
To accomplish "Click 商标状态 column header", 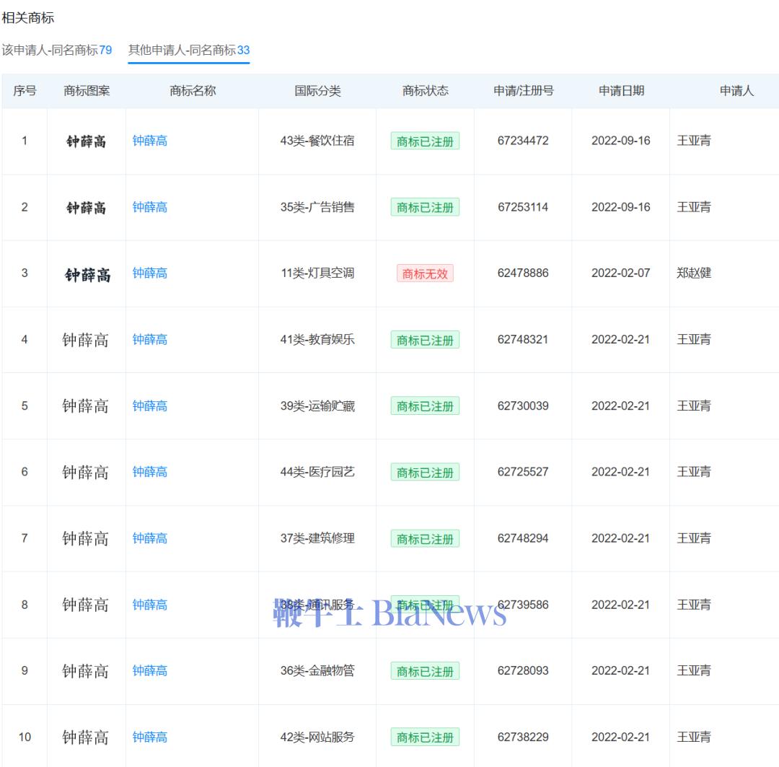I will coord(426,91).
